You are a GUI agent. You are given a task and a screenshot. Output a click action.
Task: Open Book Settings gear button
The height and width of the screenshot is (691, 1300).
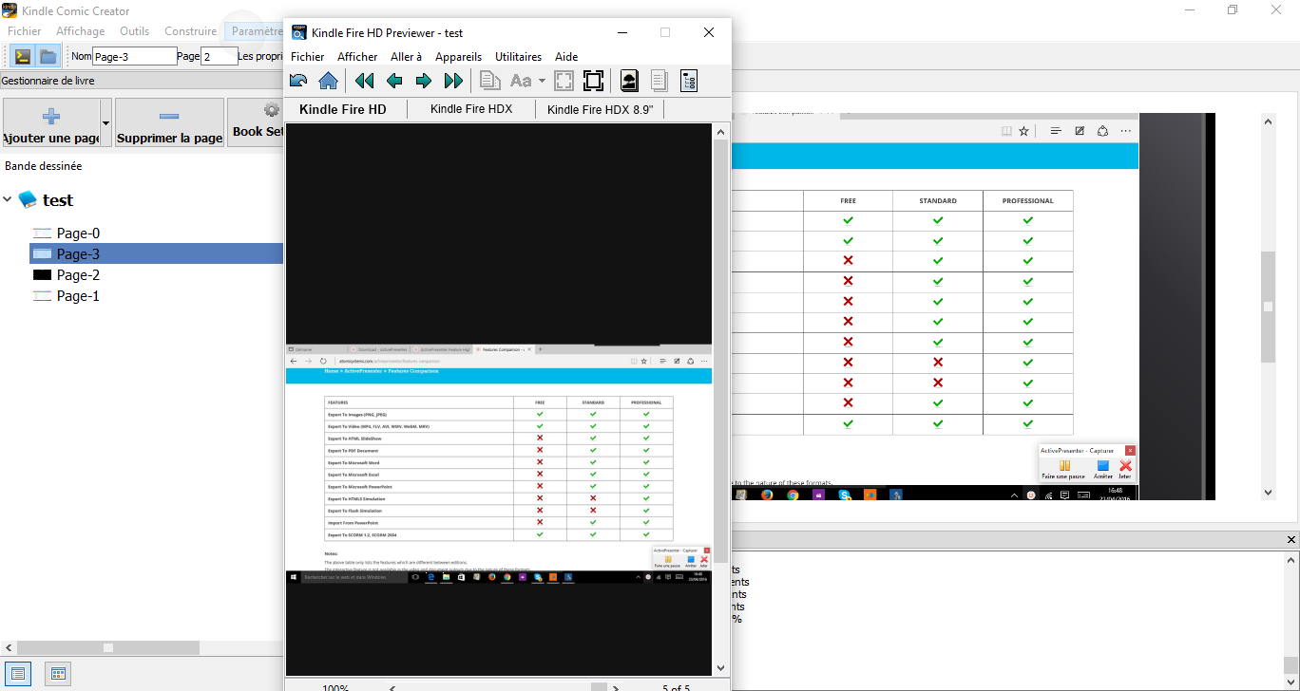tap(257, 123)
